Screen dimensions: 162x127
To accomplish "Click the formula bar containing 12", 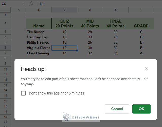I will pyautogui.click(x=99, y=4).
